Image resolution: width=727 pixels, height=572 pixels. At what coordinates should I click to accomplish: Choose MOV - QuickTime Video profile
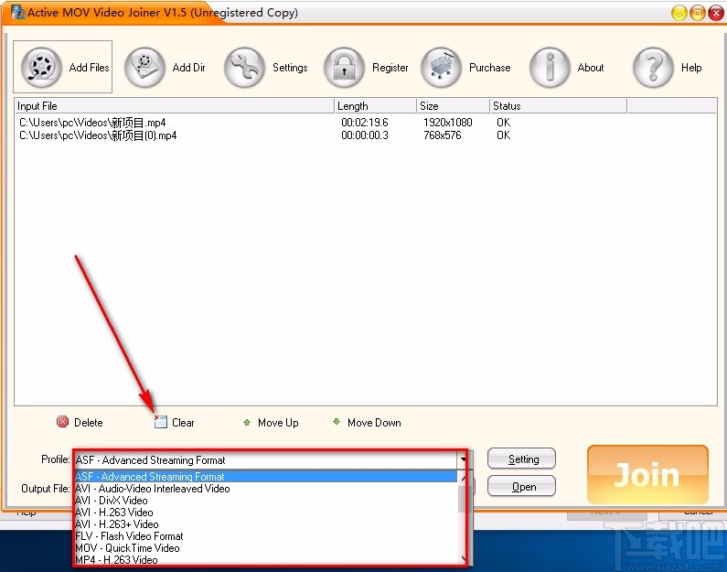coord(266,548)
